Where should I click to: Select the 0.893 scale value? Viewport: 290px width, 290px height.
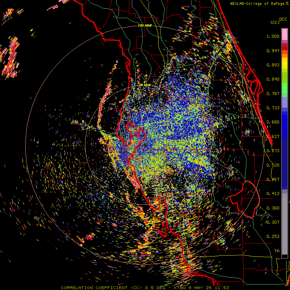point(273,65)
